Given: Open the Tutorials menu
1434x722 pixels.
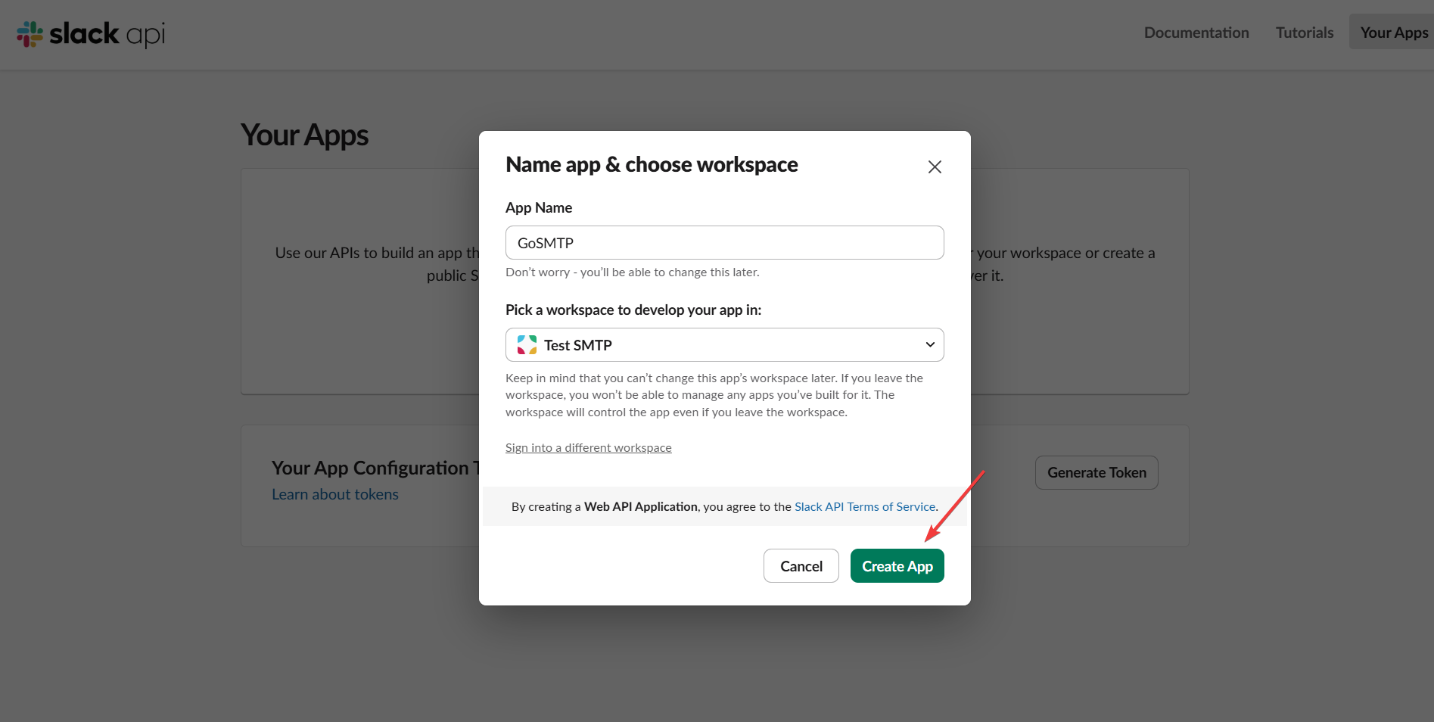Looking at the screenshot, I should [1303, 32].
